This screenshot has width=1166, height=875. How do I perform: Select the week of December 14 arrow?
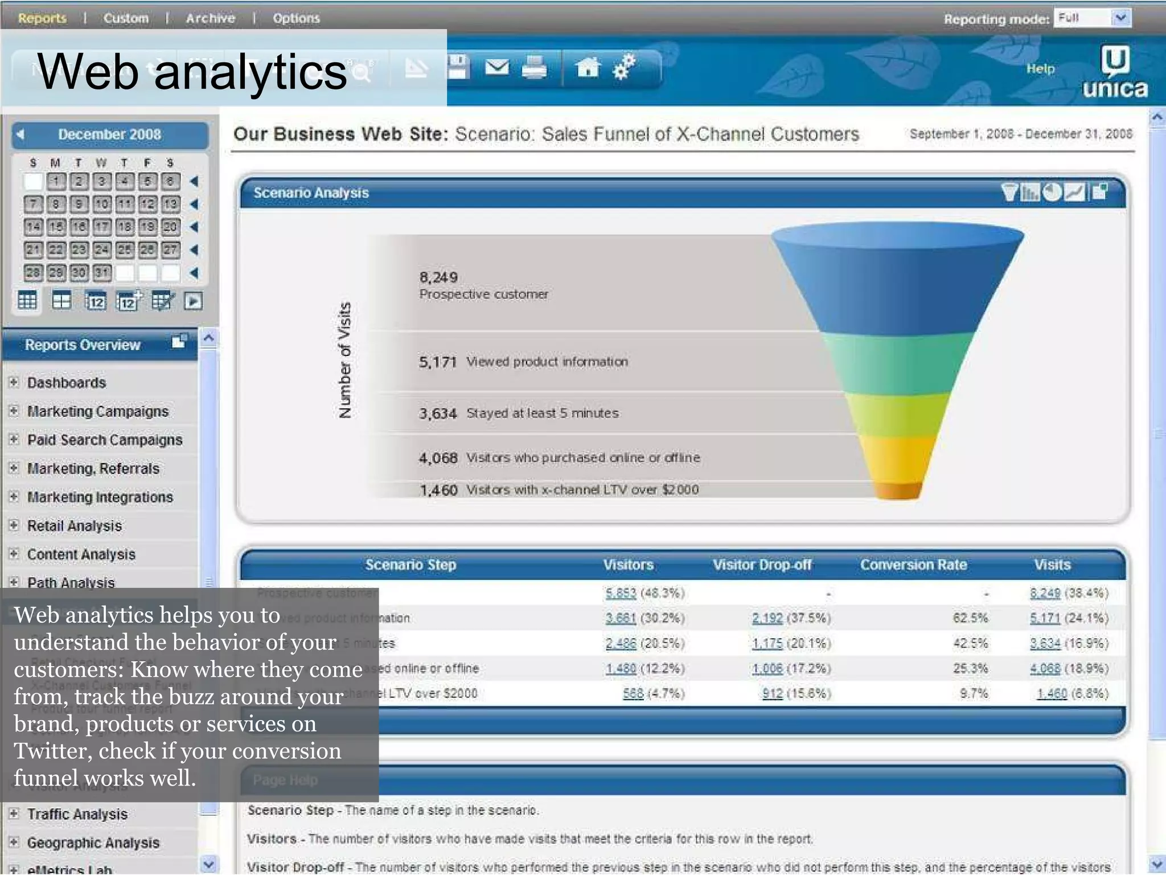194,227
